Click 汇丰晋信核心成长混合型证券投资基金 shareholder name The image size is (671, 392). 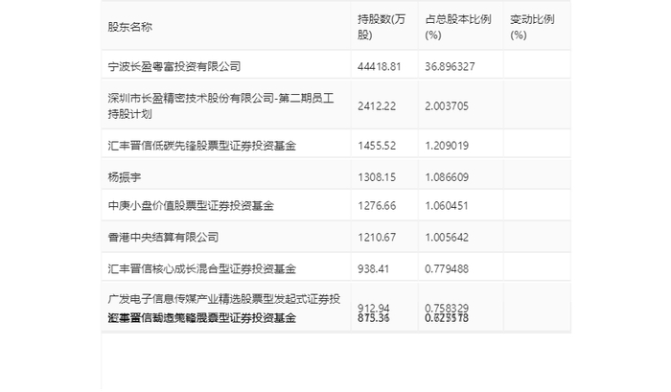(202, 268)
